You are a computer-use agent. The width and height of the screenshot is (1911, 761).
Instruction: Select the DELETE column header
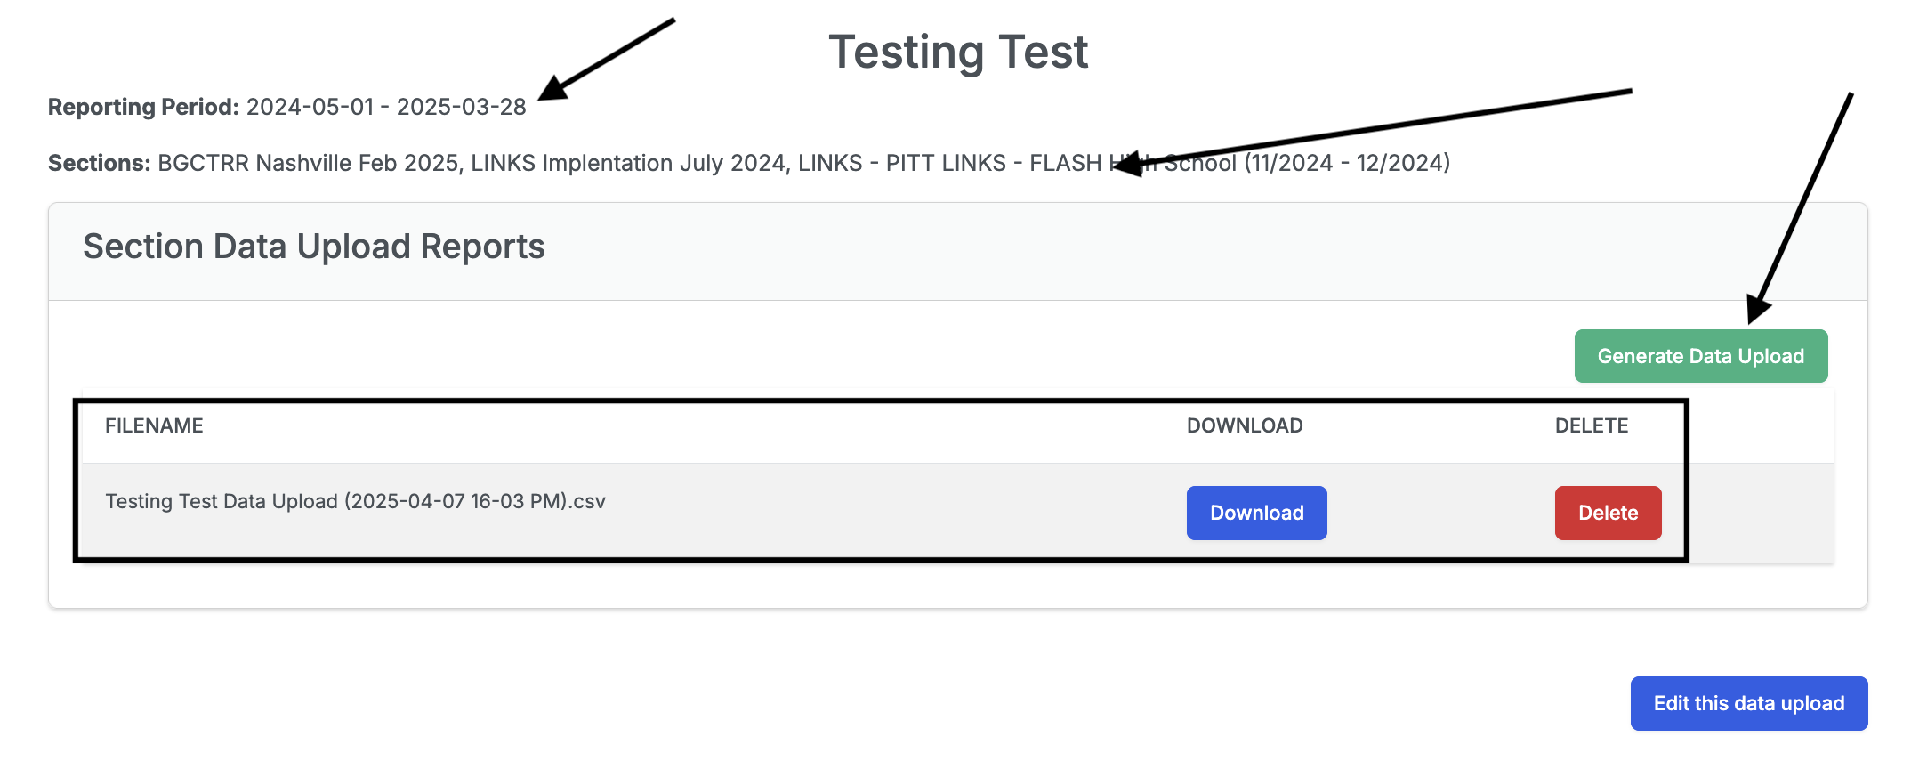[1592, 425]
